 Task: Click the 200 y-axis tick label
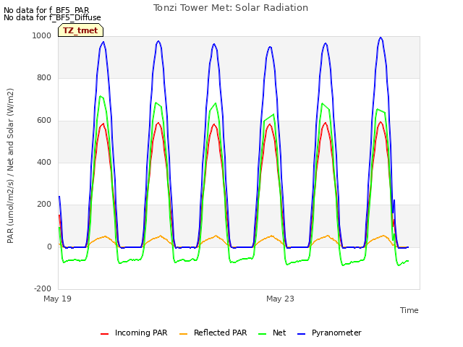tap(44, 204)
